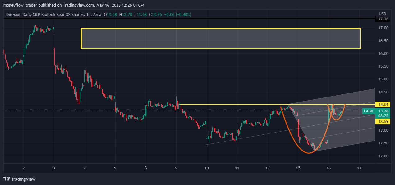Click the high value H13.78
This screenshot has height=185, width=395.
pos(125,14)
